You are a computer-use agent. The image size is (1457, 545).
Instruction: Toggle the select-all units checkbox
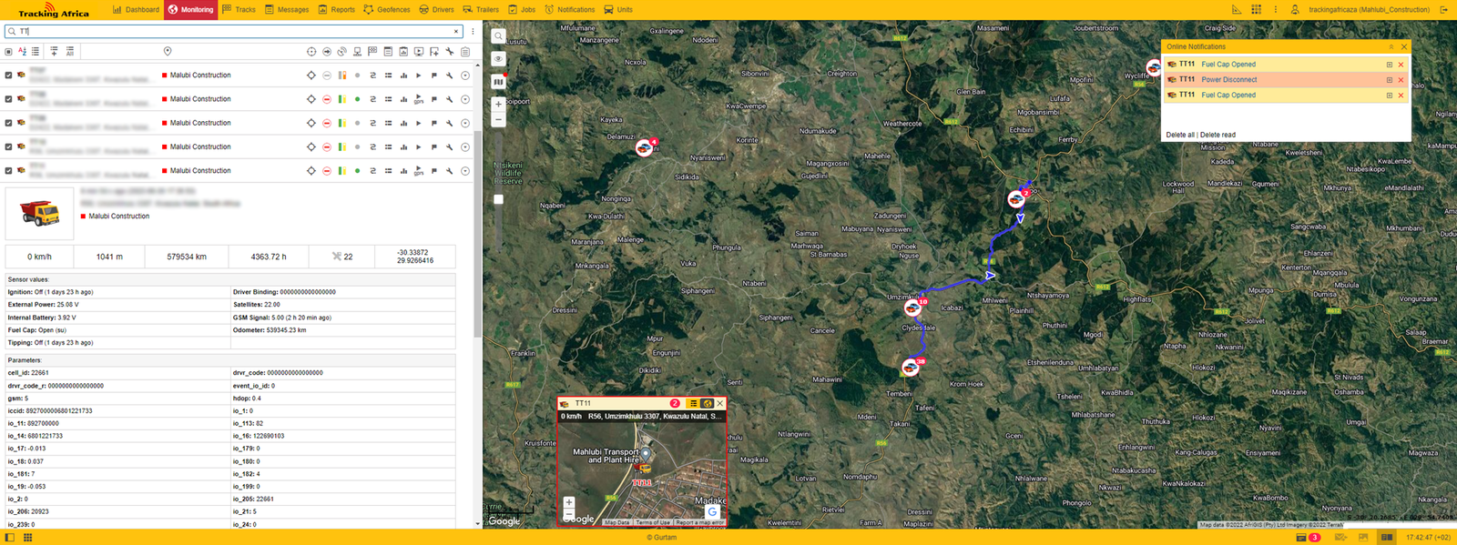click(8, 52)
